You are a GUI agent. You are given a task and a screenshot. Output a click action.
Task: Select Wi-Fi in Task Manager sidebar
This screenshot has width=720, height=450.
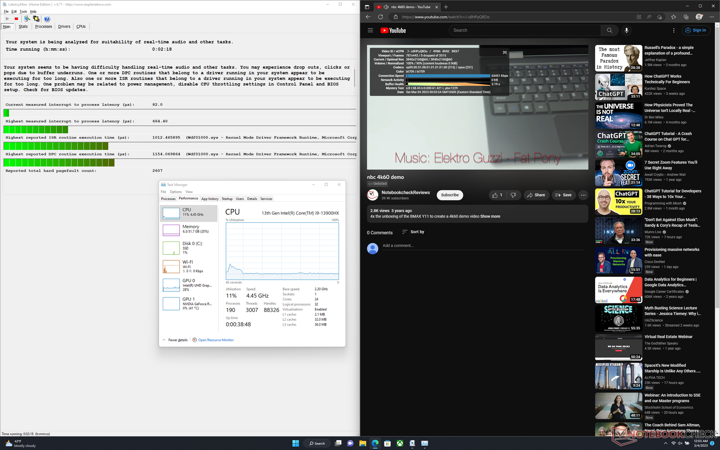pyautogui.click(x=189, y=266)
